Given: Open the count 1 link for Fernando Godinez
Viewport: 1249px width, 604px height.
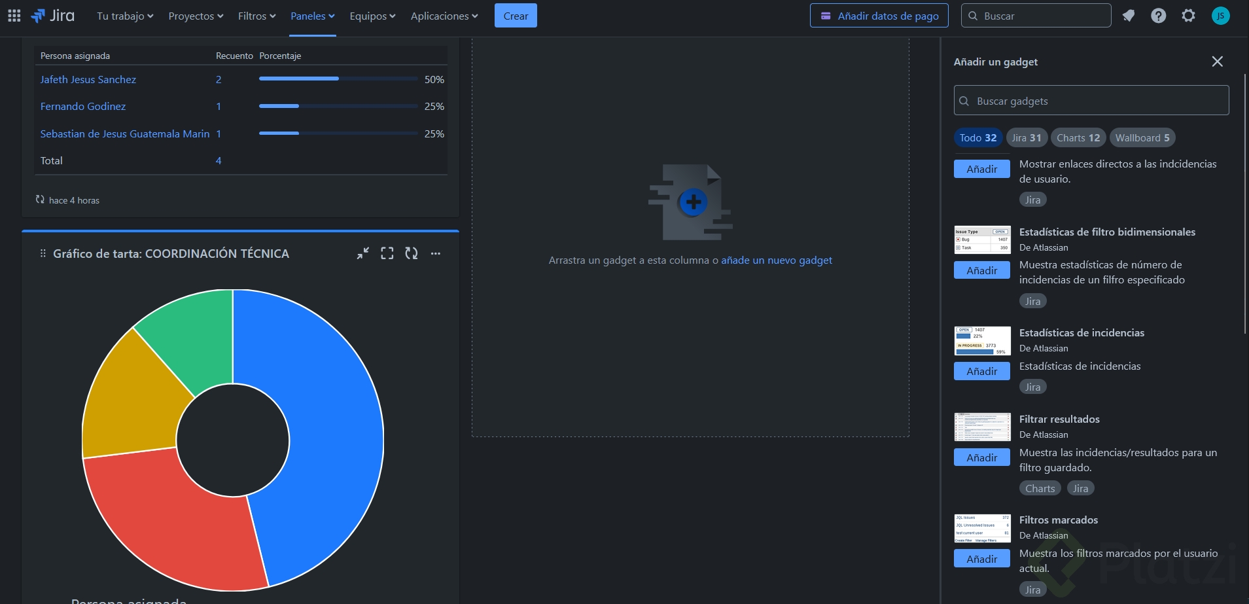Looking at the screenshot, I should pyautogui.click(x=219, y=106).
